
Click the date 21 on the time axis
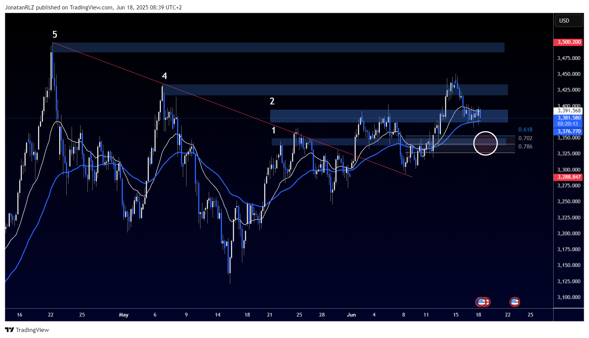269,315
